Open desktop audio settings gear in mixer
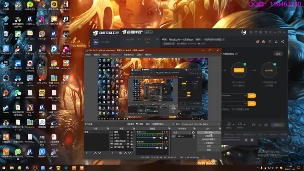The image size is (304, 171). click(166, 147)
